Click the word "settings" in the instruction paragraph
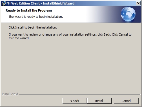 point(91,34)
